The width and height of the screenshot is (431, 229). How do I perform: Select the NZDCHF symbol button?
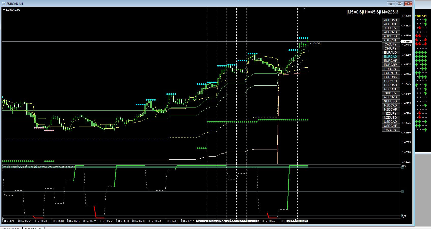(391, 110)
